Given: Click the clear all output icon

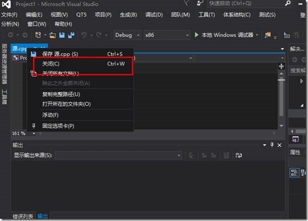Looking at the screenshot, I should click(227, 156).
